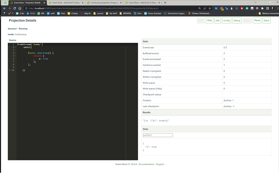Open the browser side panel icon

[x=267, y=8]
